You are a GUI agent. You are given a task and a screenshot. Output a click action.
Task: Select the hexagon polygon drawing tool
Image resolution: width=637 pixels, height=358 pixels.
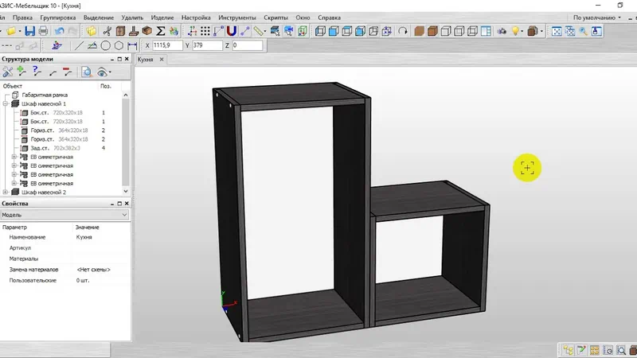119,45
